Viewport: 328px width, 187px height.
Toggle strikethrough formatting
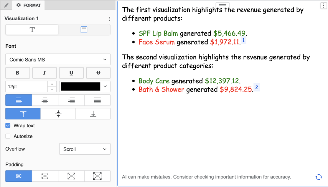click(x=98, y=73)
